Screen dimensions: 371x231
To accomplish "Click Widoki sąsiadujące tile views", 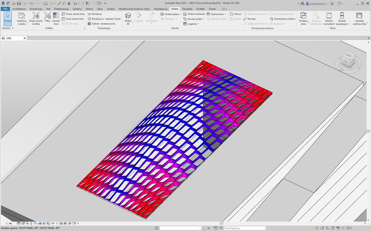I will point(342,19).
